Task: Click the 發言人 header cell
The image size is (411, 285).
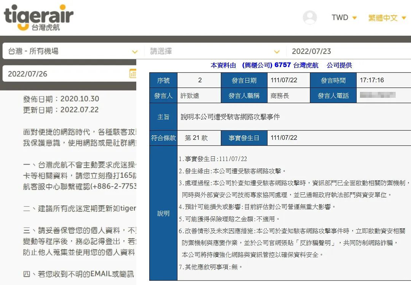Action: point(163,95)
